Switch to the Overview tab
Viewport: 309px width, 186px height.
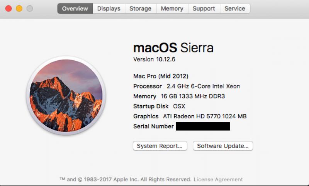pyautogui.click(x=75, y=8)
